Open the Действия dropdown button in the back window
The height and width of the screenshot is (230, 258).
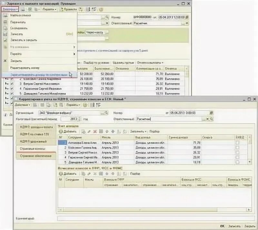[x=10, y=9]
